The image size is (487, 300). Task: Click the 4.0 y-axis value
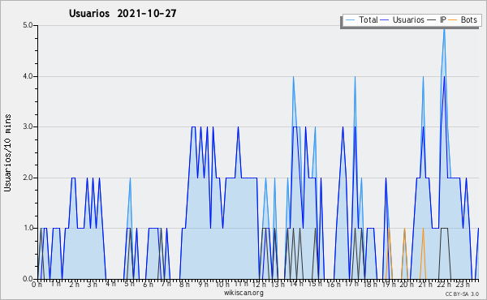28,76
